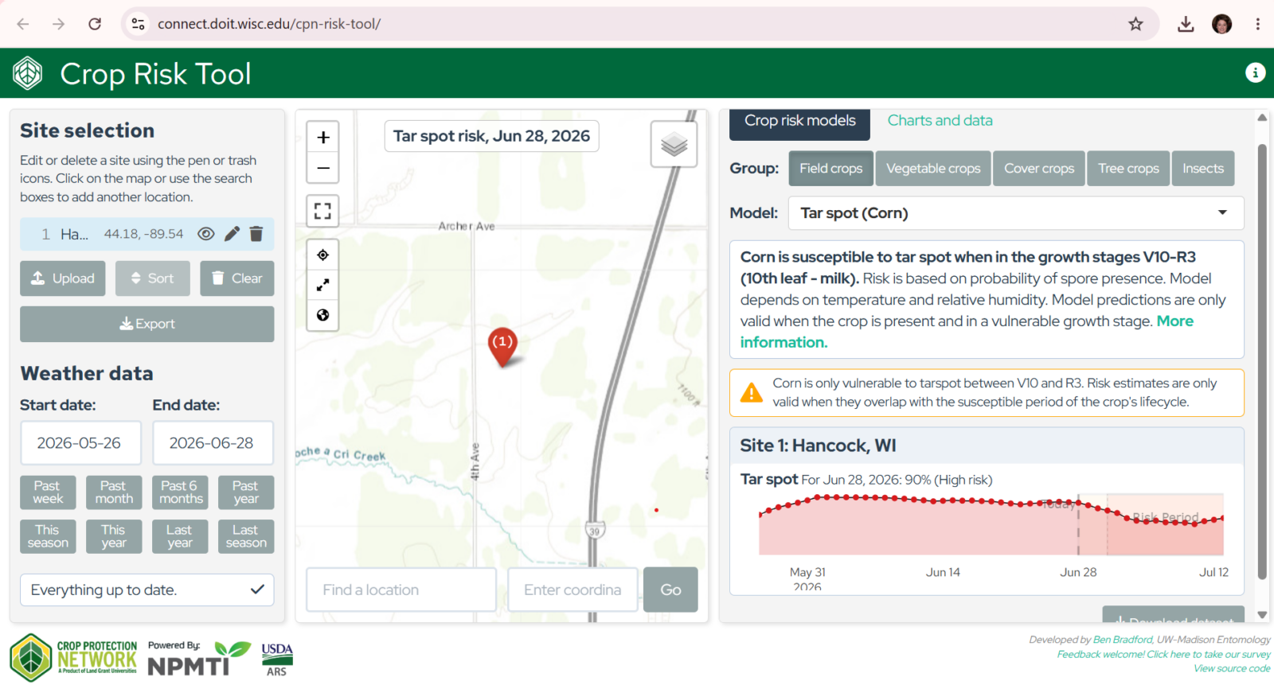Click the Go button
Viewport: 1274px width, 685px height.
pos(670,590)
